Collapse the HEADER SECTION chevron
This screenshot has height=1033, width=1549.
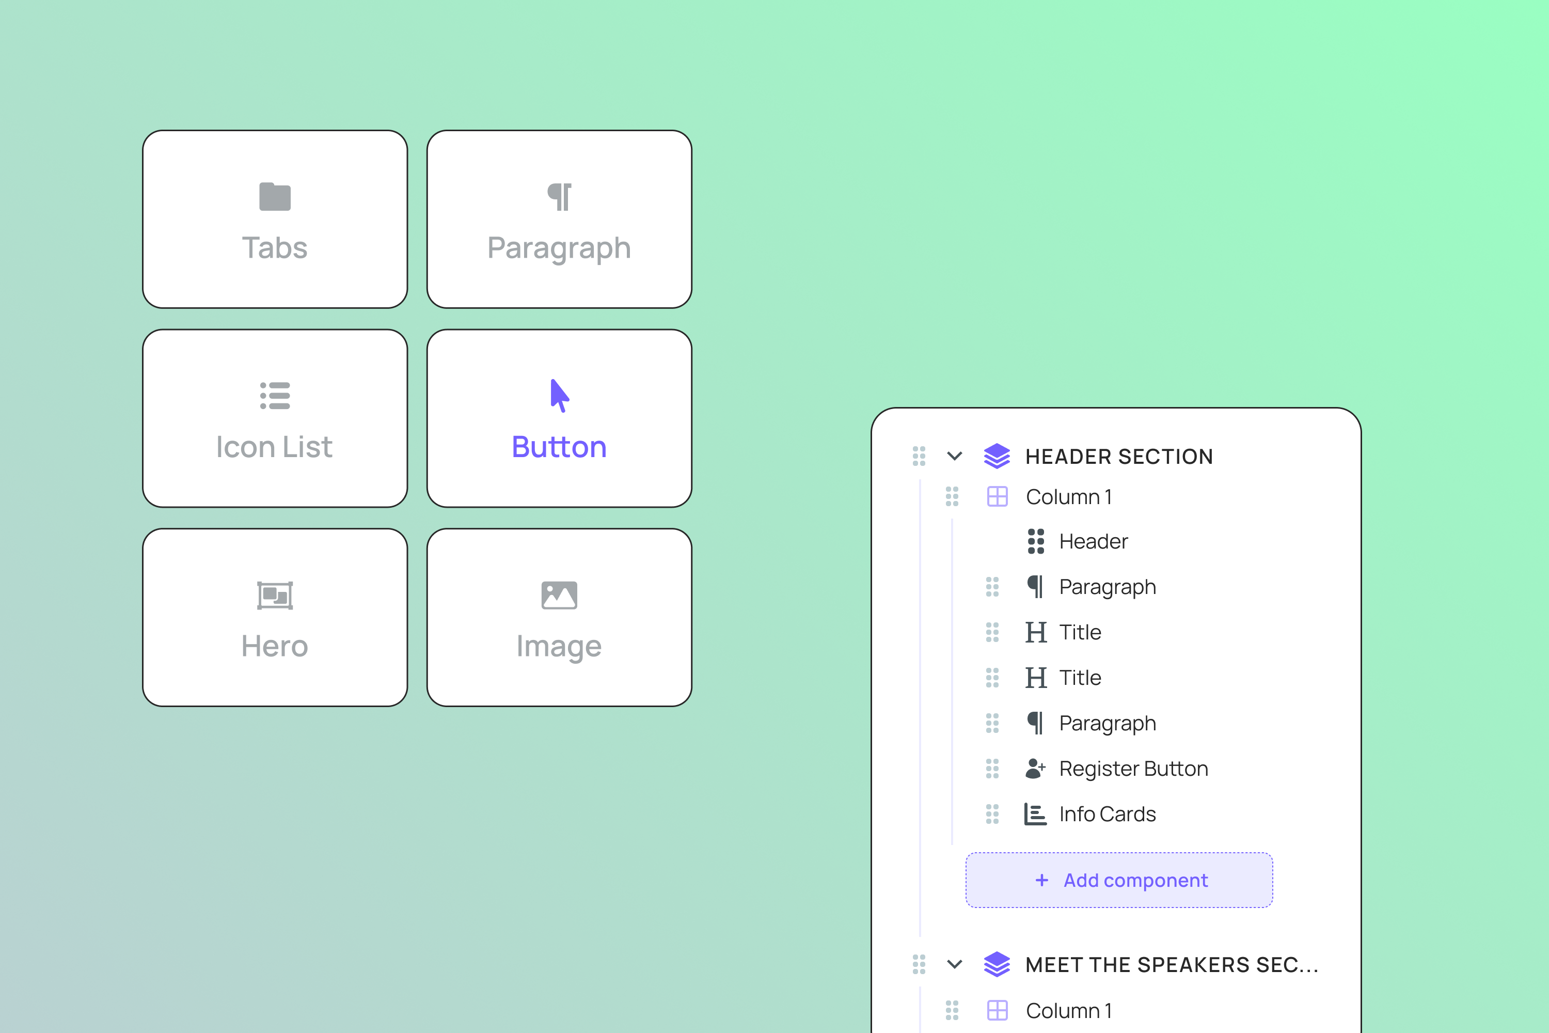click(x=954, y=456)
